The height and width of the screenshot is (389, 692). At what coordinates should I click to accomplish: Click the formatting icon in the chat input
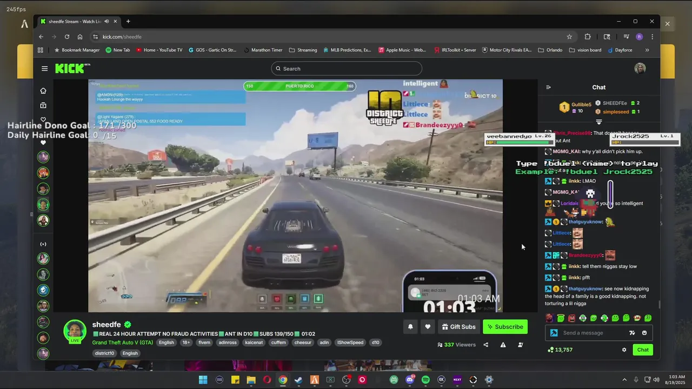tap(632, 333)
